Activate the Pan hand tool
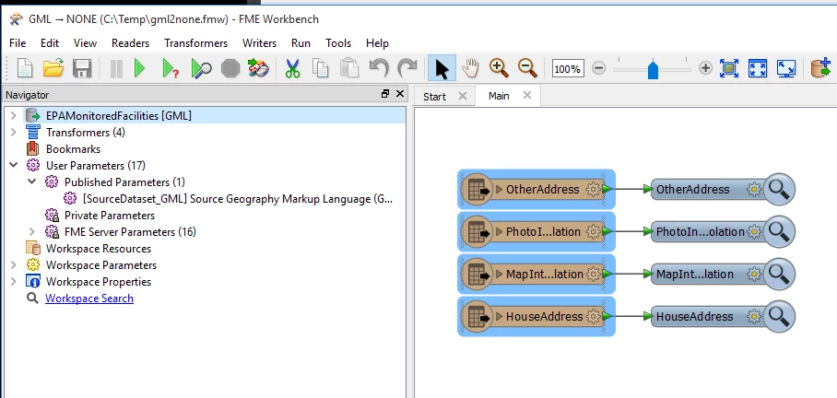 tap(470, 69)
